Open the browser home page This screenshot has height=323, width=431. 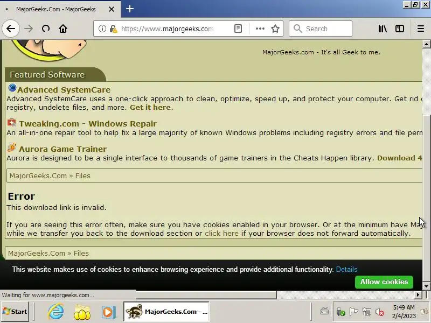coord(63,29)
